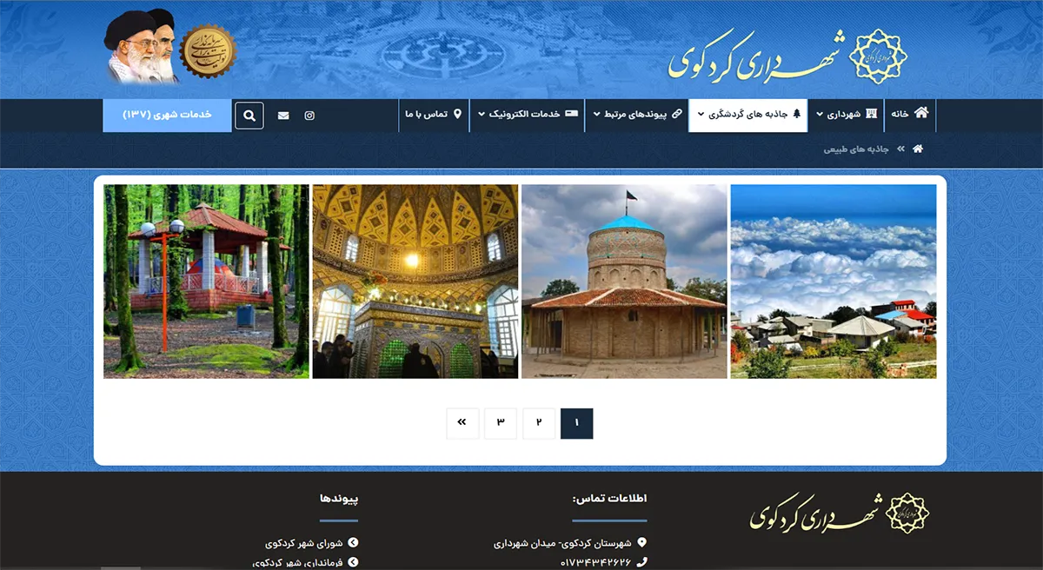Open the Instagram icon in the navbar
The width and height of the screenshot is (1043, 570).
point(309,116)
